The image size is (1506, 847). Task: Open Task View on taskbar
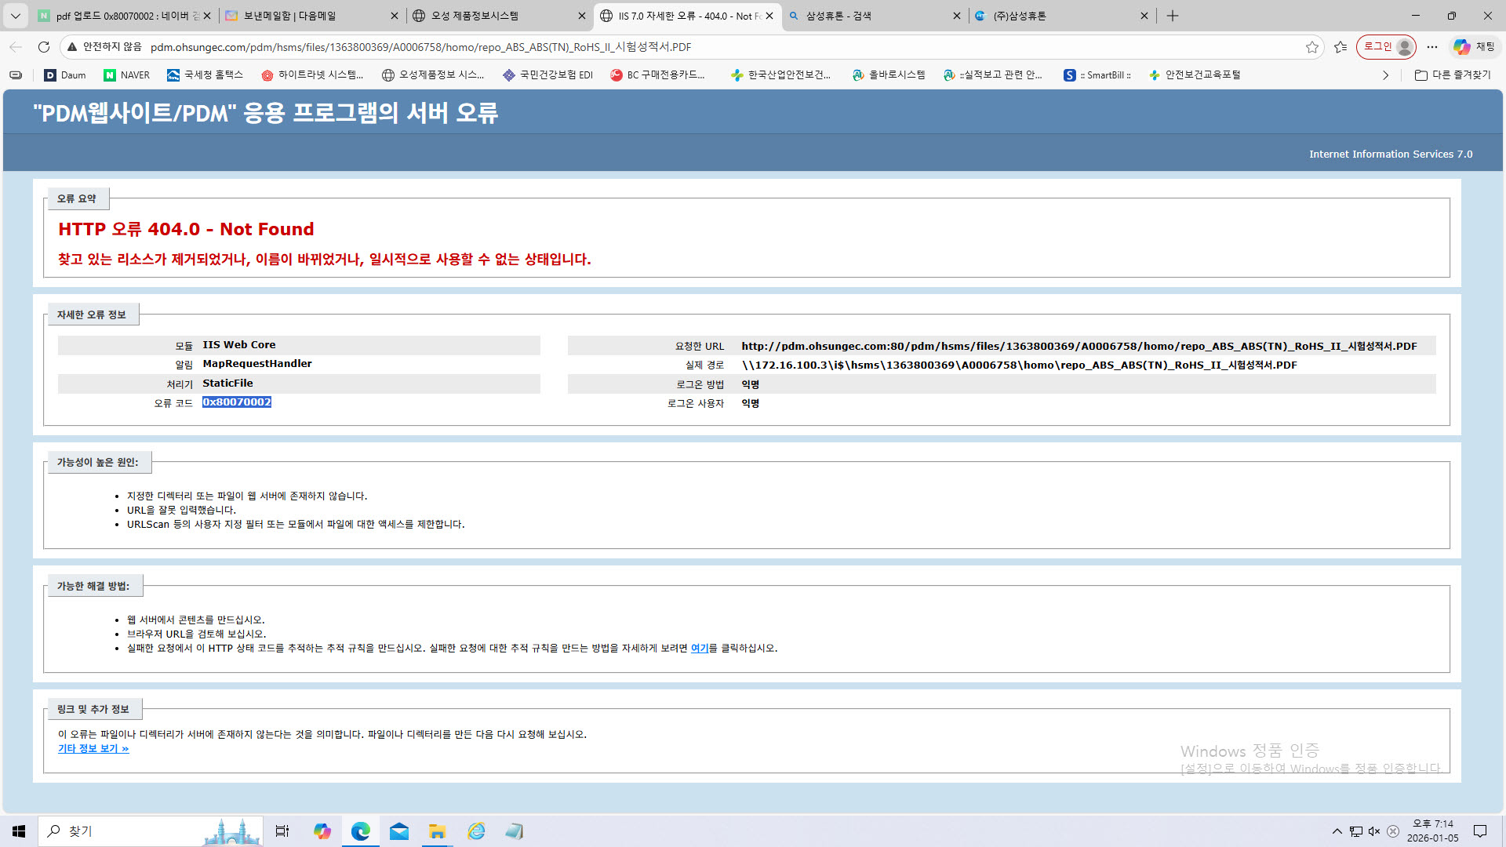coord(282,831)
